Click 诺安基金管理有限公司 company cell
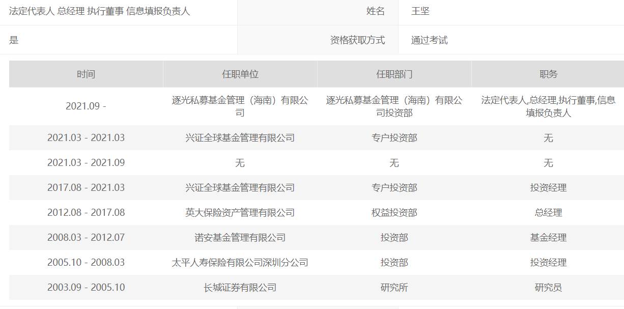Image resolution: width=624 pixels, height=309 pixels. pyautogui.click(x=240, y=238)
